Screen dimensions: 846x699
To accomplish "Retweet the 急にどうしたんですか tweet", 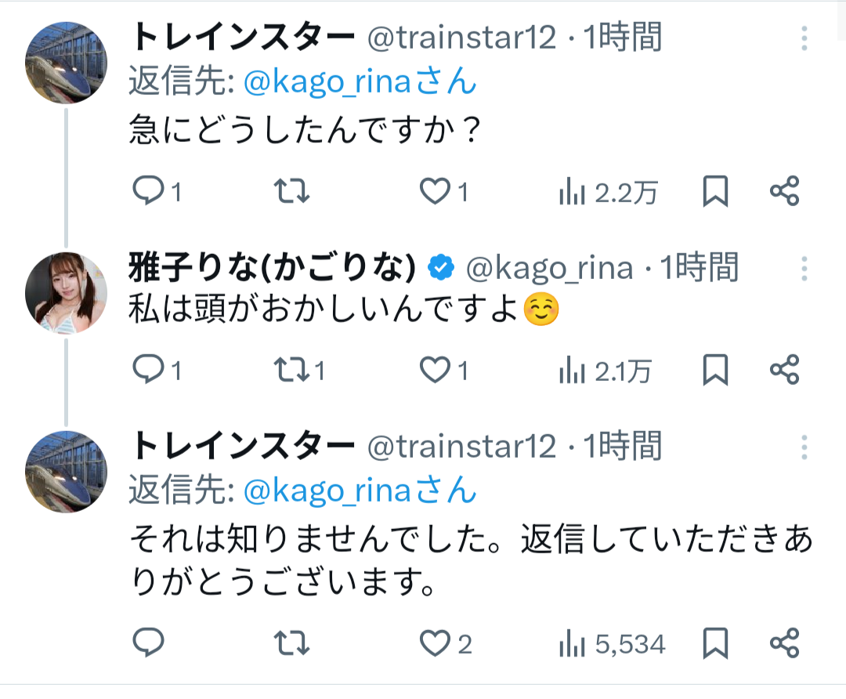I will point(295,192).
